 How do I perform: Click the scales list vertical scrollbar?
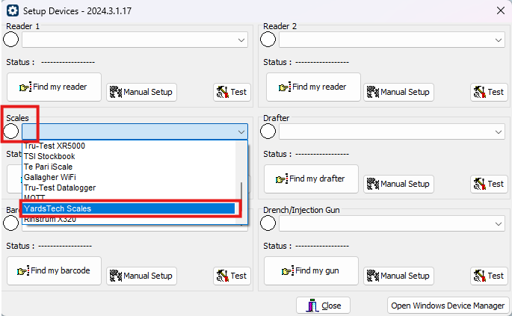click(x=241, y=193)
